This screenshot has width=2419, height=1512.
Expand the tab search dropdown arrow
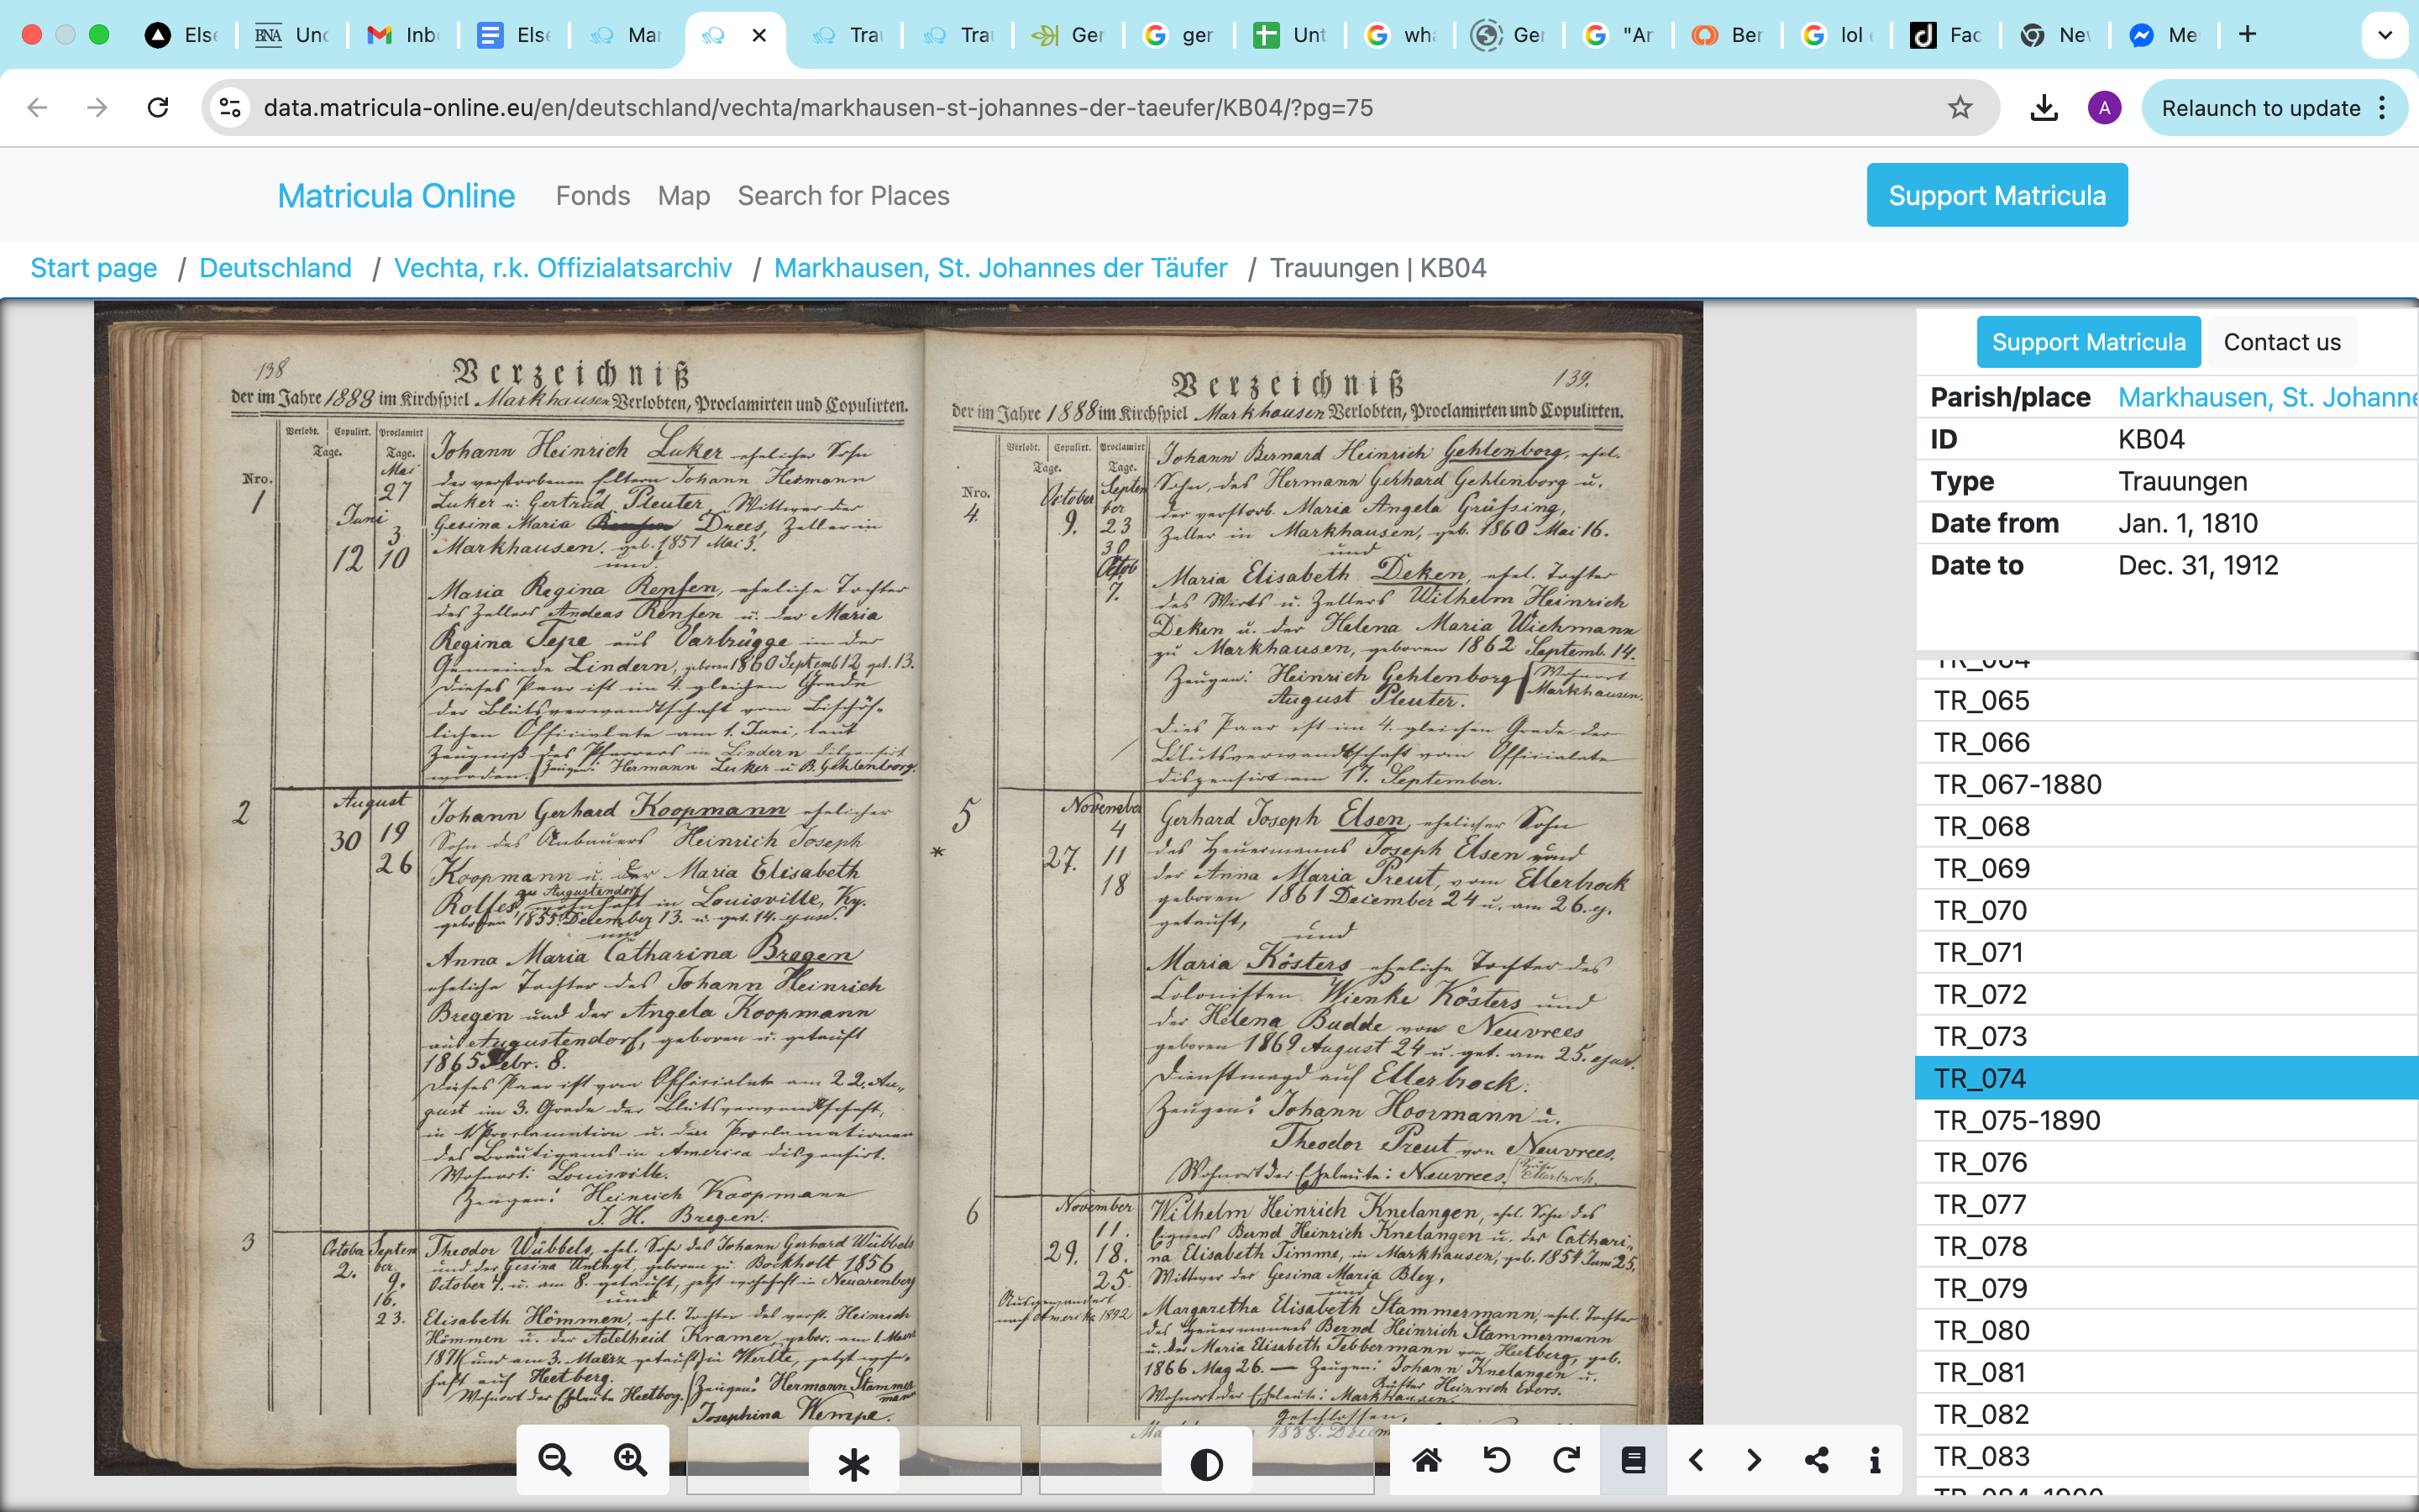click(2385, 35)
